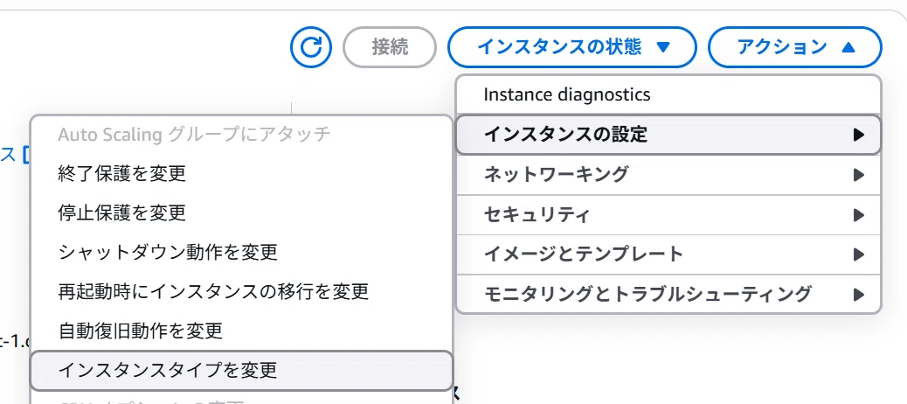
Task: Click the triangle icon in アクション button
Action: [848, 47]
